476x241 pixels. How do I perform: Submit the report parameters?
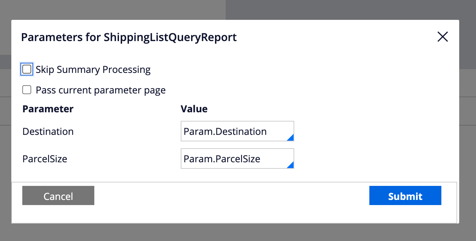pos(405,196)
